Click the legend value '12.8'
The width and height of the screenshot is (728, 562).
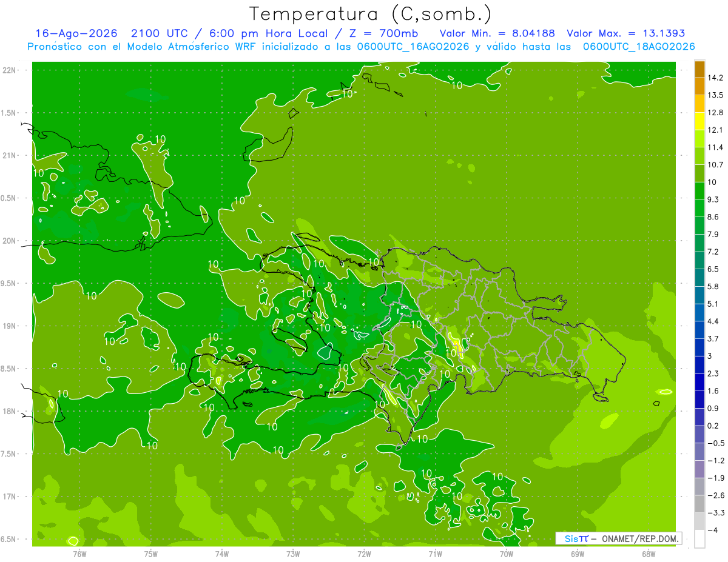pos(715,113)
